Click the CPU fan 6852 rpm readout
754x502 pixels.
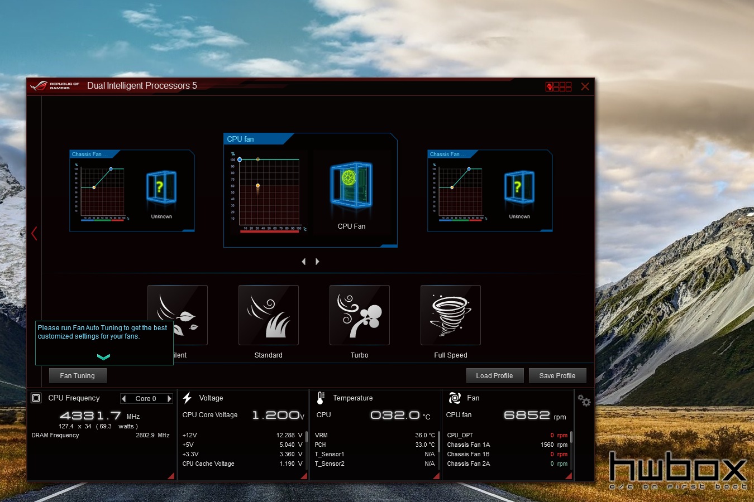click(x=535, y=415)
